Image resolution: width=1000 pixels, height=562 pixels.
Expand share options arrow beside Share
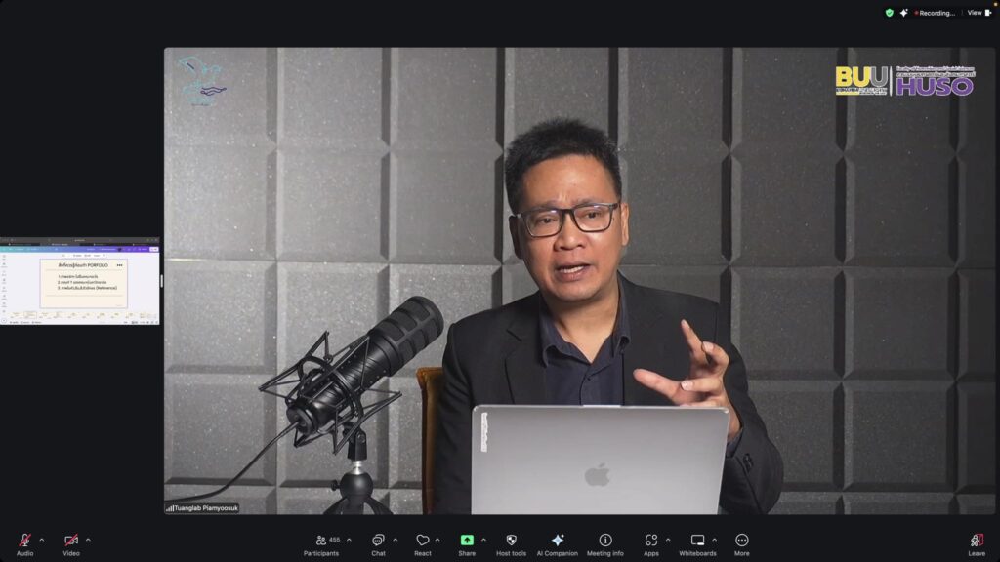(x=483, y=539)
